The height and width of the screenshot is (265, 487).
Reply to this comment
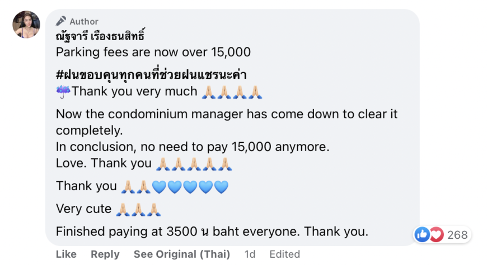[105, 254]
